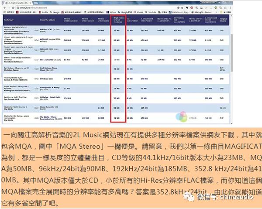The height and width of the screenshot is (209, 262).
Task: Open the Ola Gjeilo Piano Improvisations album link
Action: pos(51,118)
